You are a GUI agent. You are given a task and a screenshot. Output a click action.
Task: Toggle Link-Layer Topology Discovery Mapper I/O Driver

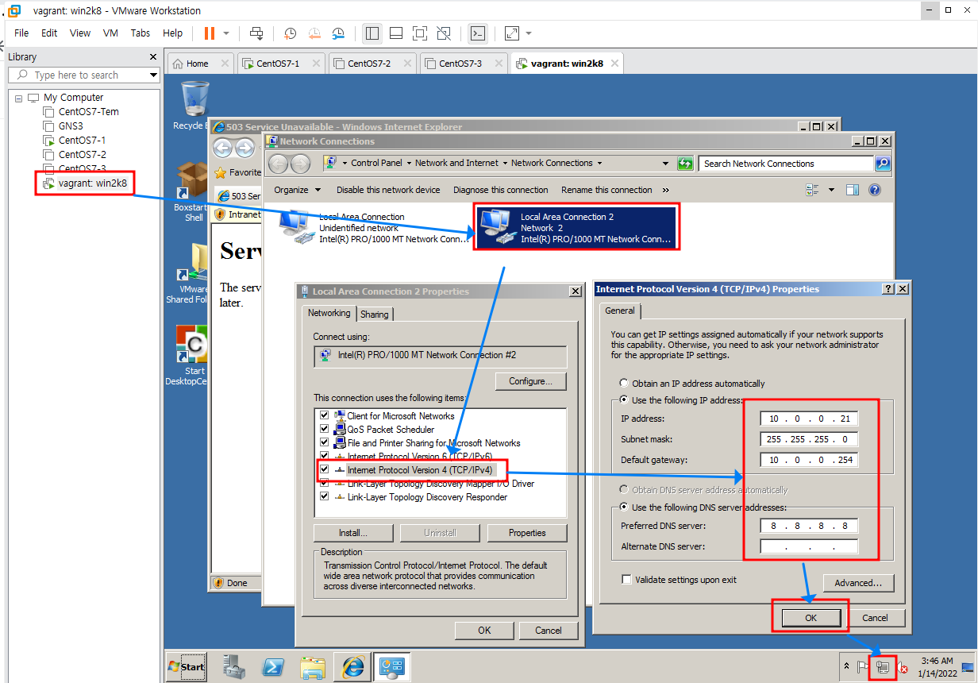point(324,483)
